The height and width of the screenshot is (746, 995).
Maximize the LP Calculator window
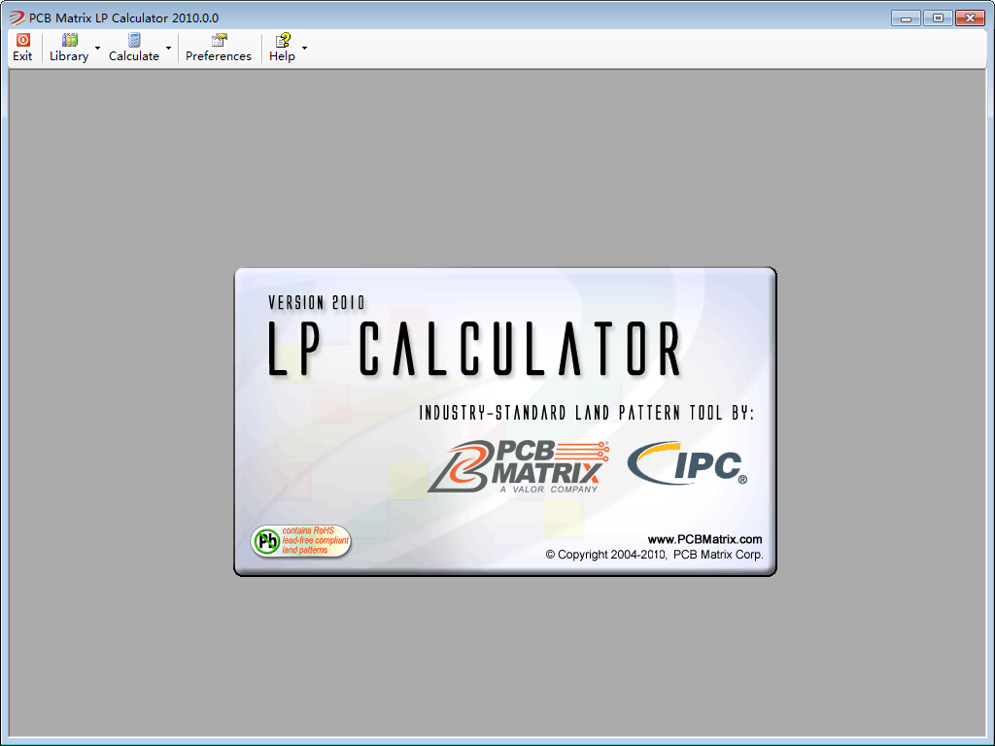tap(938, 18)
